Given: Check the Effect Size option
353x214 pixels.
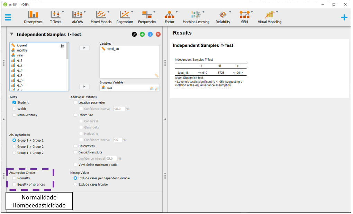Looking at the screenshot, I should (75, 115).
